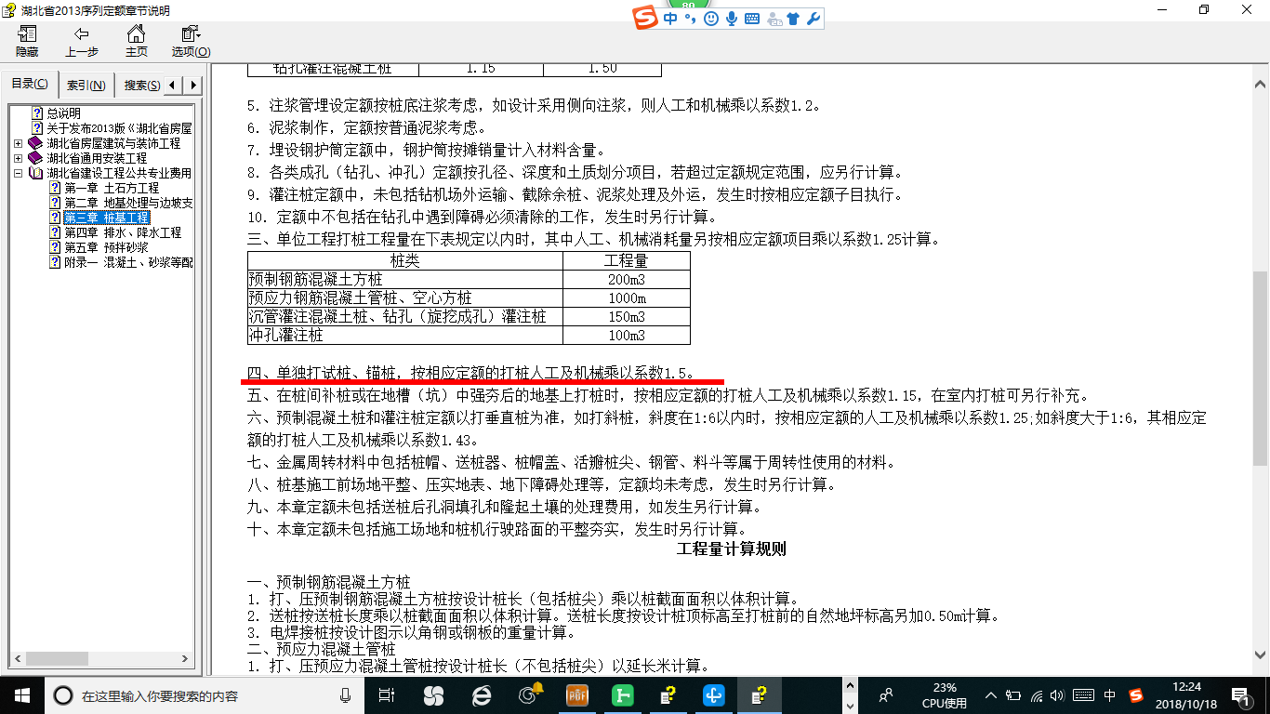Click the active help viewer taskbar icon
The width and height of the screenshot is (1270, 714).
761,694
